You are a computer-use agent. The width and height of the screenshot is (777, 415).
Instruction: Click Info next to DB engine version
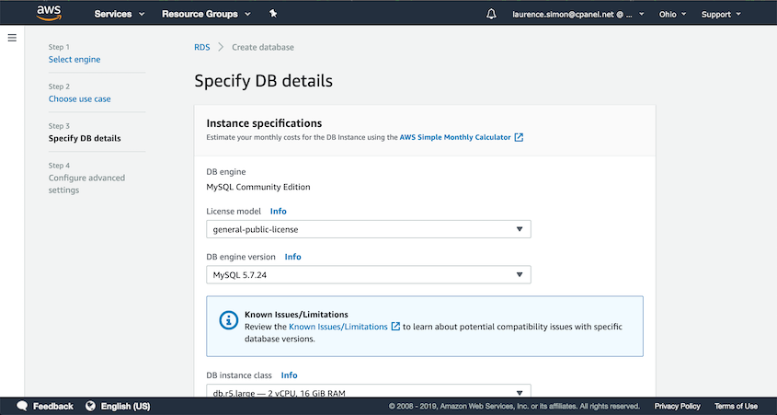(x=292, y=257)
